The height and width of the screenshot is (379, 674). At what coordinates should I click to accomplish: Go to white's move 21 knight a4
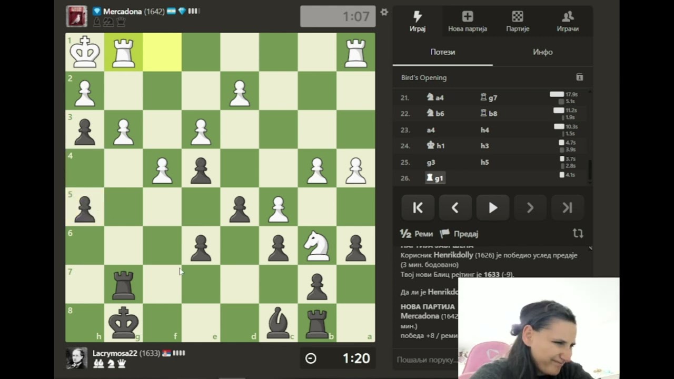[x=435, y=97]
